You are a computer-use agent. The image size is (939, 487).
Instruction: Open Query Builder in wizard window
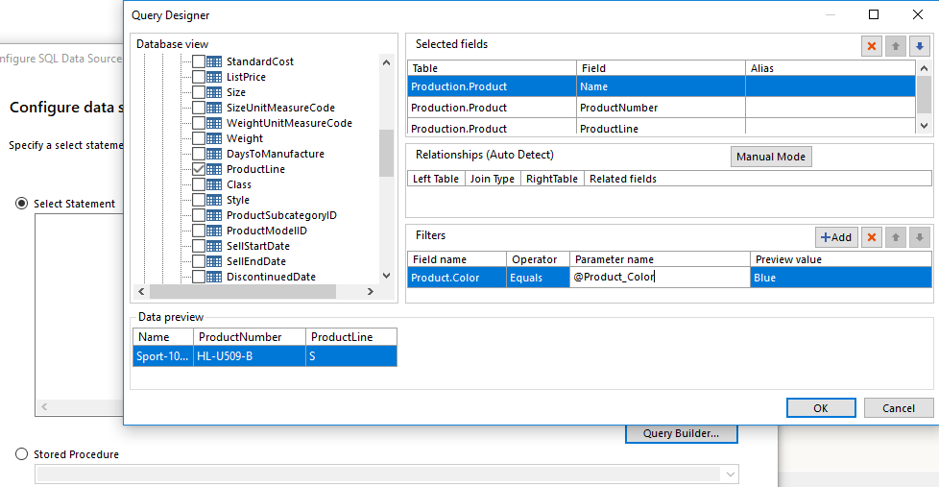tap(681, 433)
